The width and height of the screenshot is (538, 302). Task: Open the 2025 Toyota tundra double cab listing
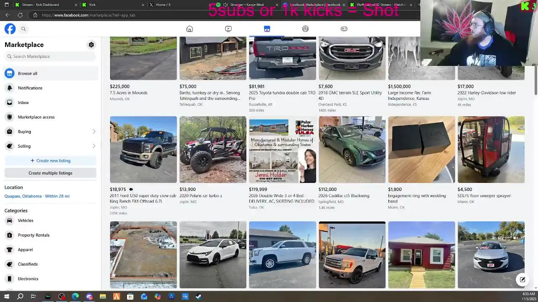pyautogui.click(x=282, y=75)
